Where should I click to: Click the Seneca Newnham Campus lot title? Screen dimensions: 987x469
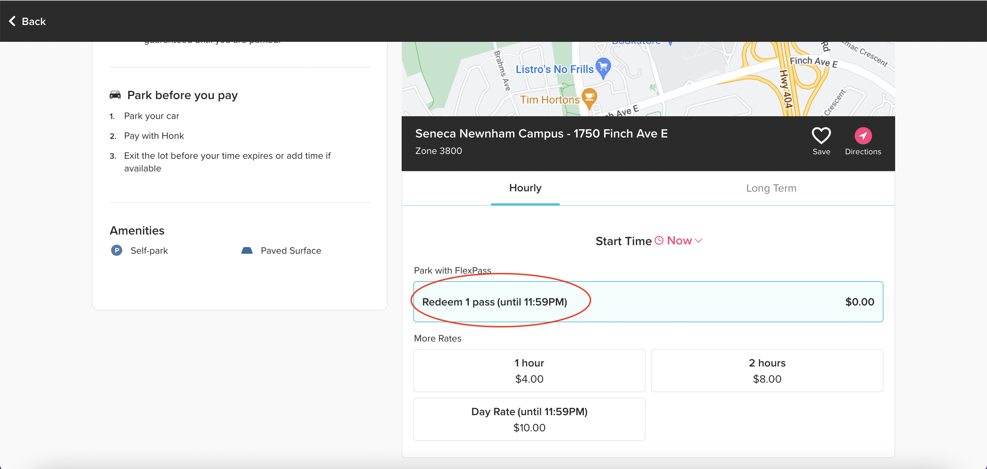pos(541,133)
